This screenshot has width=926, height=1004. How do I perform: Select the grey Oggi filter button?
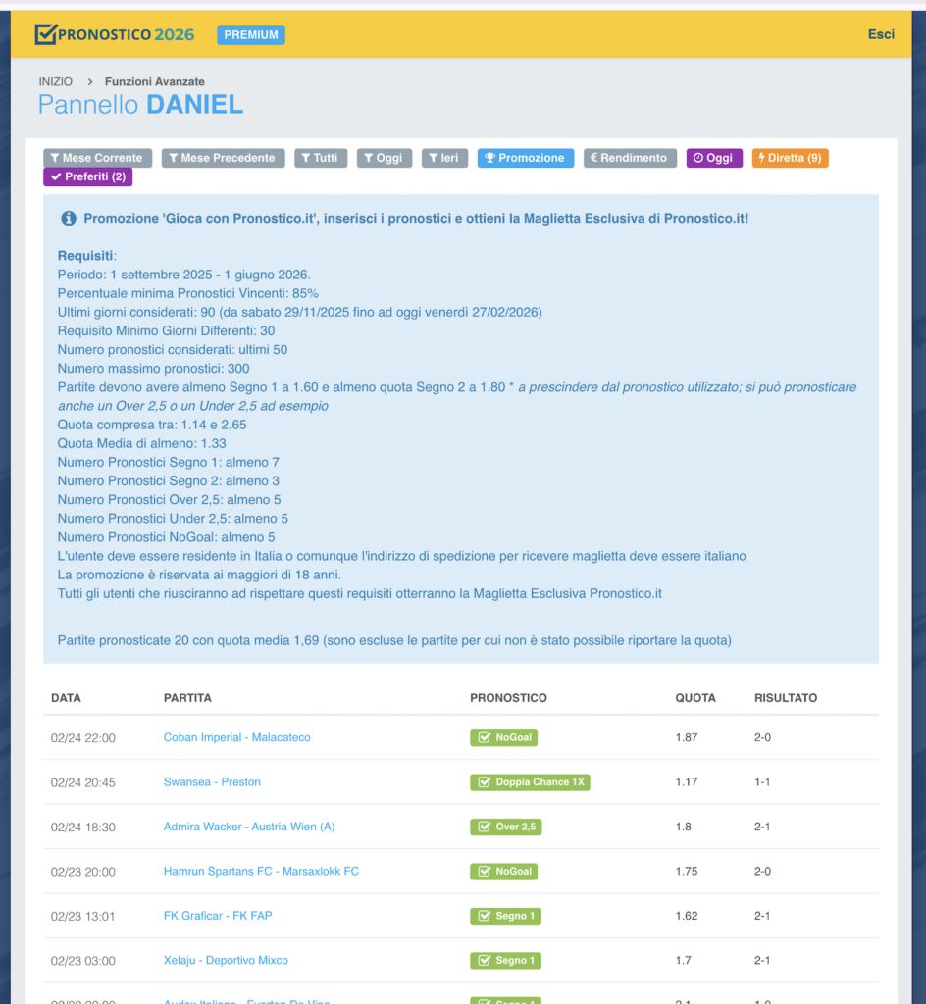384,158
